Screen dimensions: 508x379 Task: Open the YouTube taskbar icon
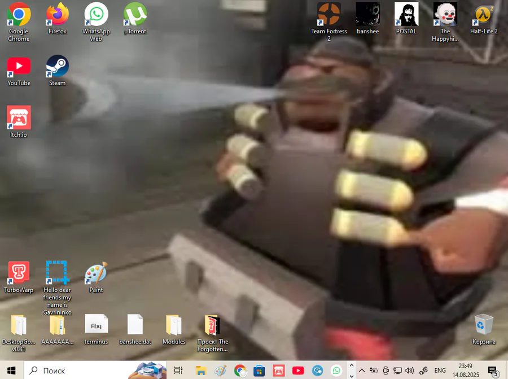pos(298,371)
